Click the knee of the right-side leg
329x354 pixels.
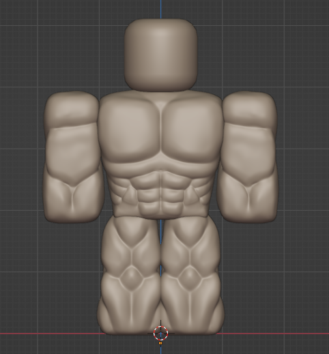point(190,278)
